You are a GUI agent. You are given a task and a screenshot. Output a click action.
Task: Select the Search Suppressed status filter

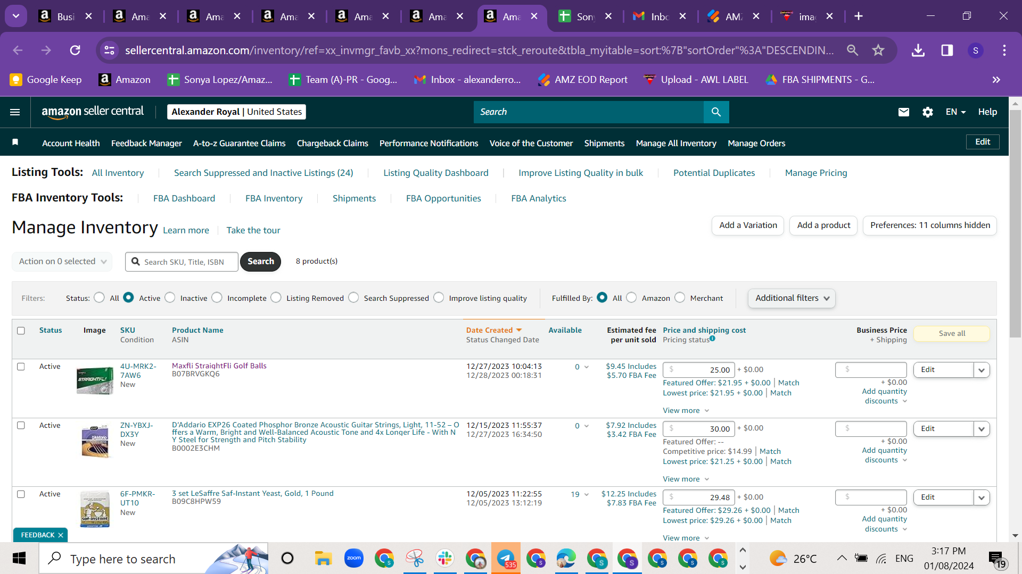tap(353, 298)
